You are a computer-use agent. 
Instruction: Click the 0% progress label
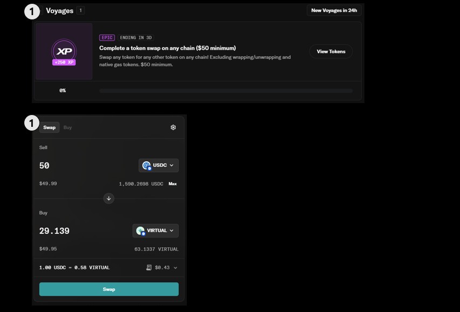click(x=63, y=91)
